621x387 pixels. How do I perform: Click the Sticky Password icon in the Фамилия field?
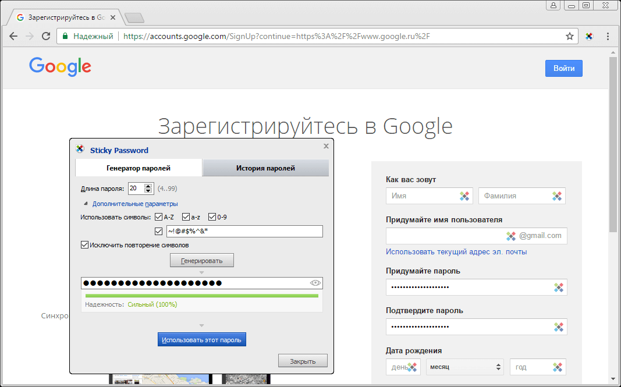557,196
